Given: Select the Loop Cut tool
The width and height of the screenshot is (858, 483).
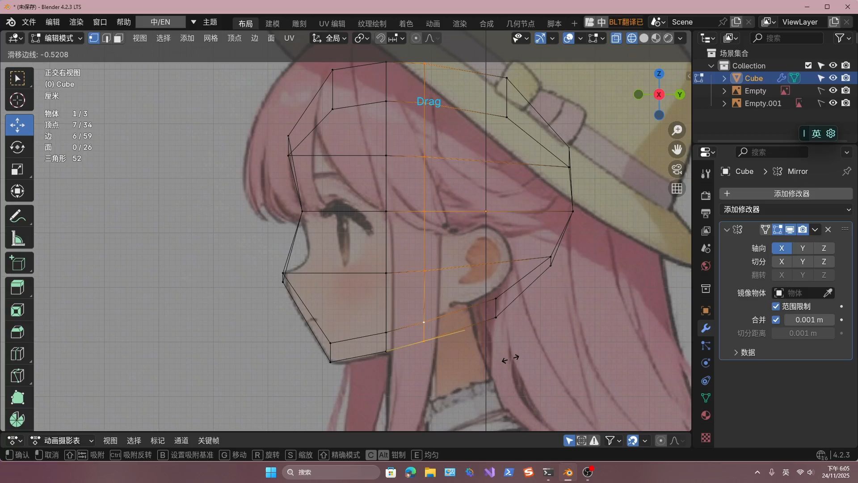Looking at the screenshot, I should [17, 354].
